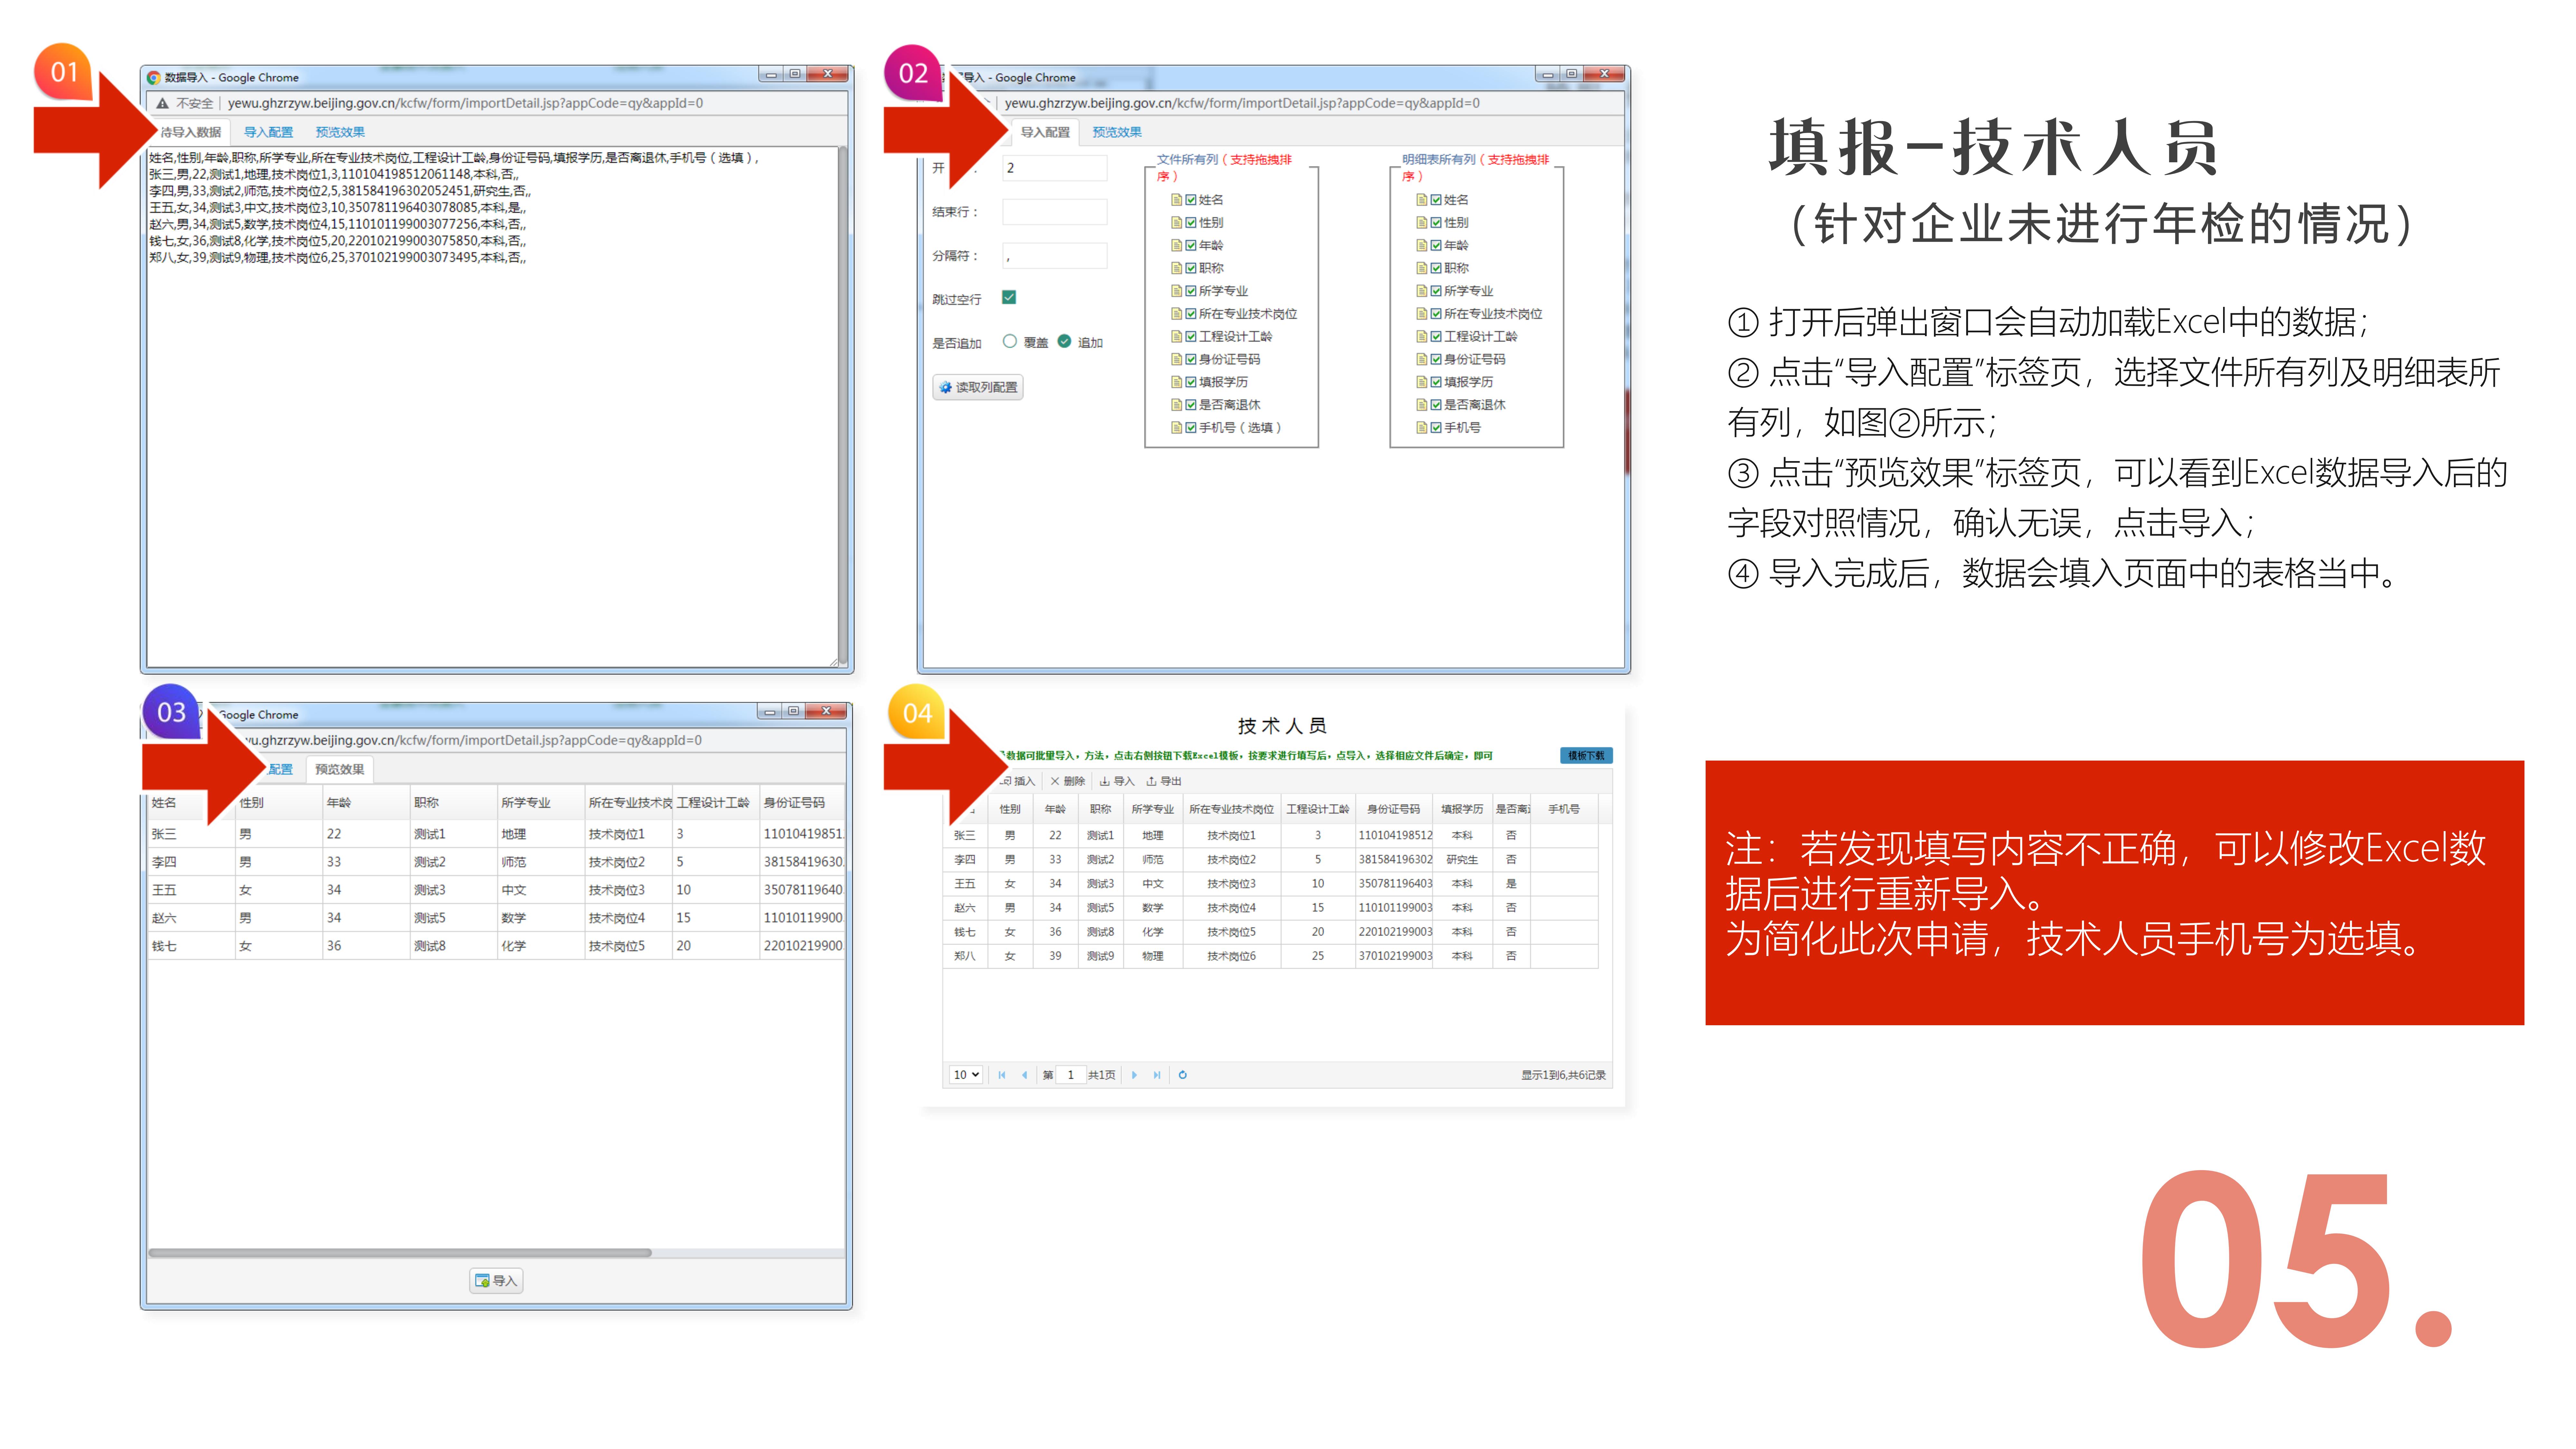The image size is (2576, 1449).
Task: Switch to 导入配置 tab in window 01
Action: [268, 132]
